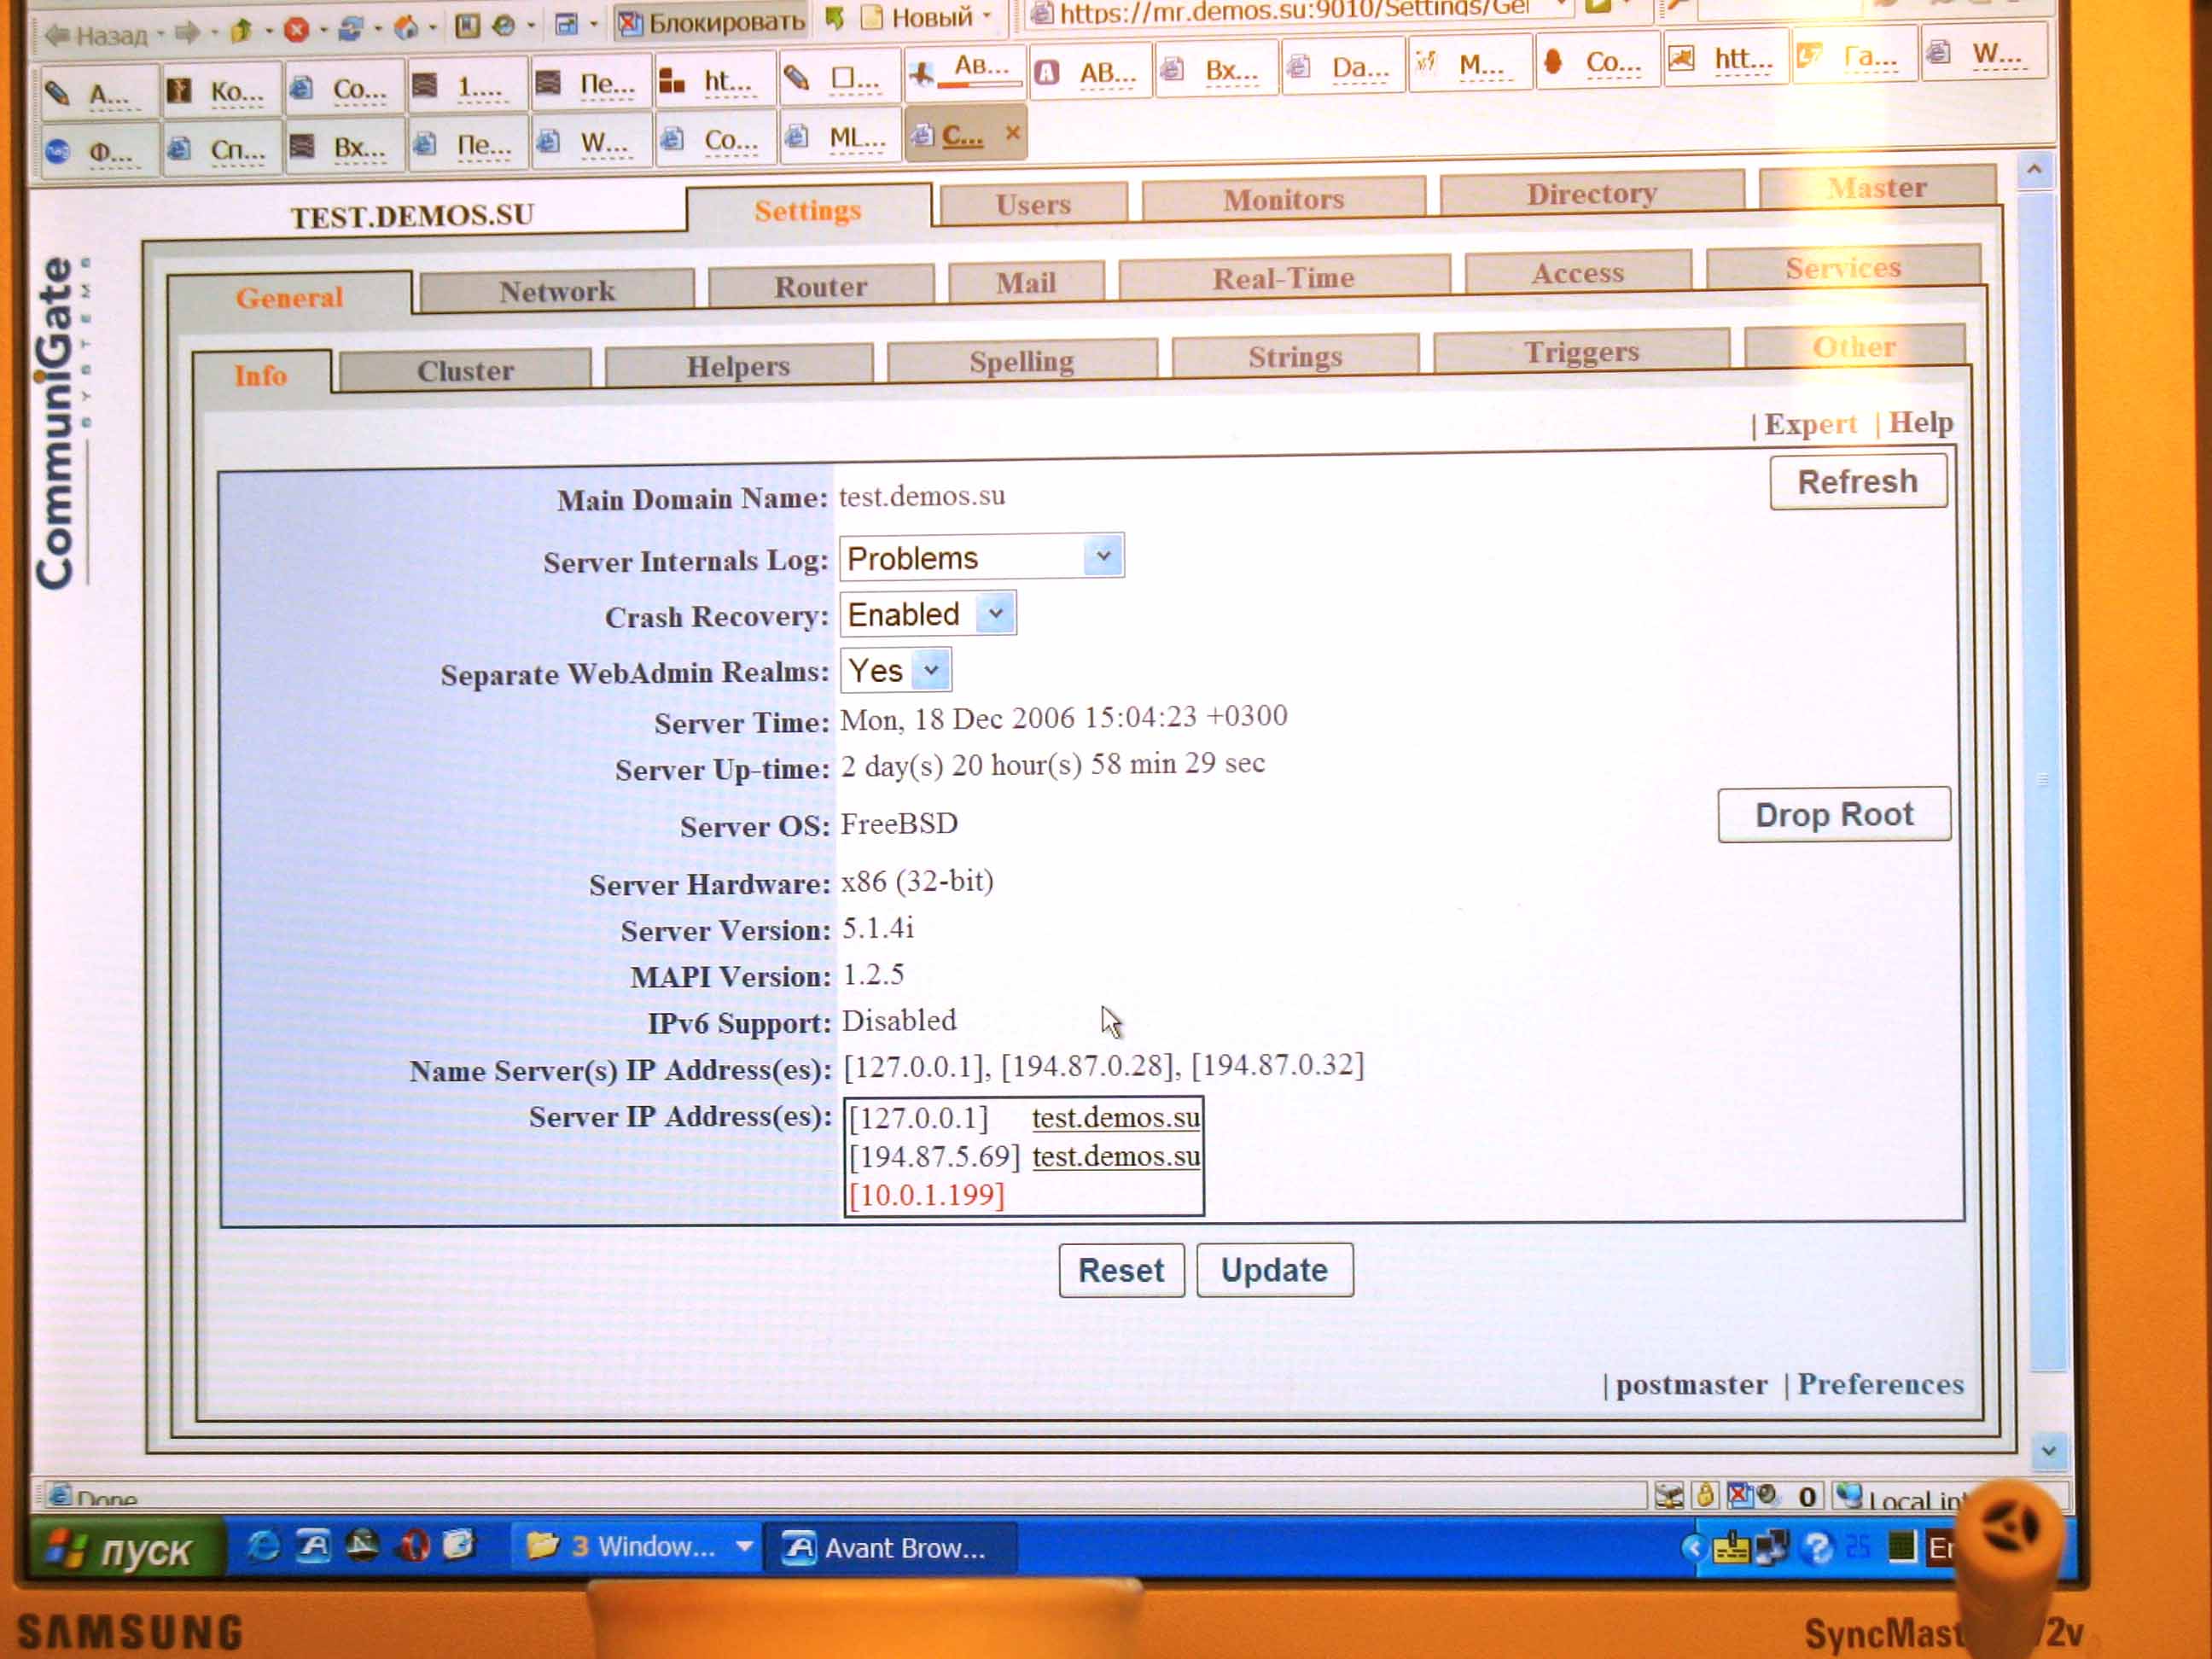Screen dimensions: 2212x1659
Task: Open the Users top-level tab
Action: (x=1033, y=204)
